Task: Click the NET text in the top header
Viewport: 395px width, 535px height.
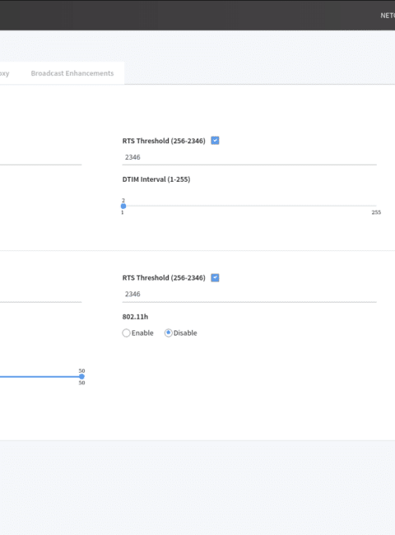Action: pyautogui.click(x=388, y=16)
